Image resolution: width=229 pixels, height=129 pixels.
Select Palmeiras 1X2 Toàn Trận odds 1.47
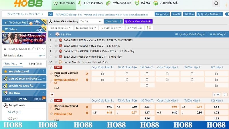(147, 112)
